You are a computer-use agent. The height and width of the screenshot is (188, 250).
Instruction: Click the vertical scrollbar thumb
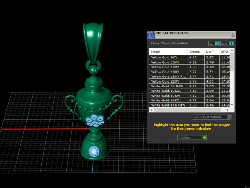[x=232, y=62]
